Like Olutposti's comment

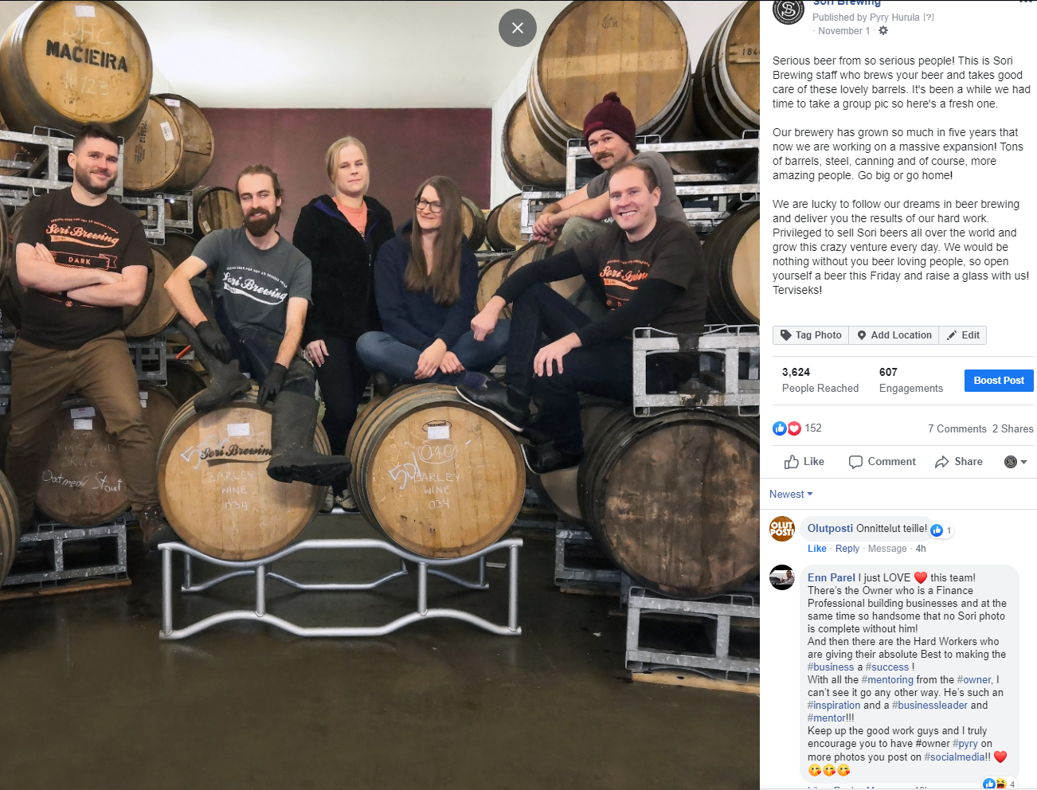[x=817, y=549]
